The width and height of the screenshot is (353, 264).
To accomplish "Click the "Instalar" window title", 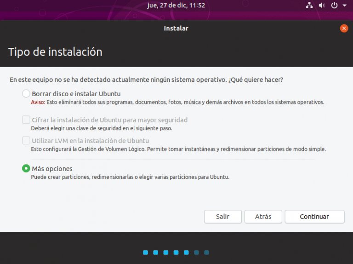I will (176, 29).
